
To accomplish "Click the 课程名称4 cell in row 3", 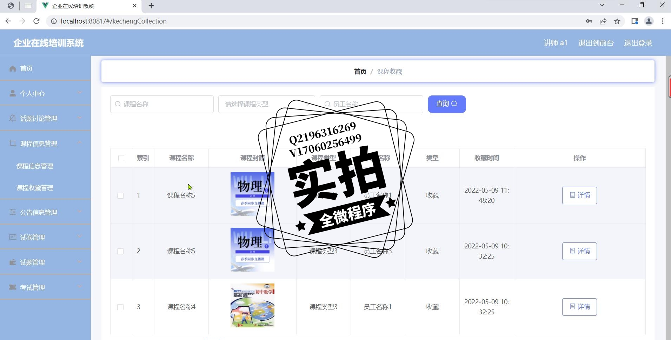I will [181, 307].
